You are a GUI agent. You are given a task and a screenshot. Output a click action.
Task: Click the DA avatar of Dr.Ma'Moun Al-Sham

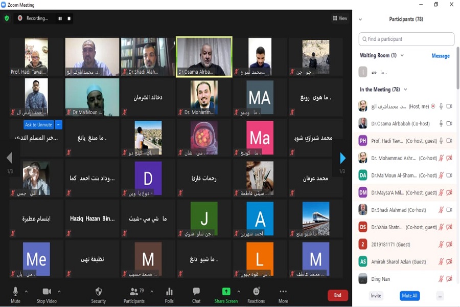[x=363, y=176]
